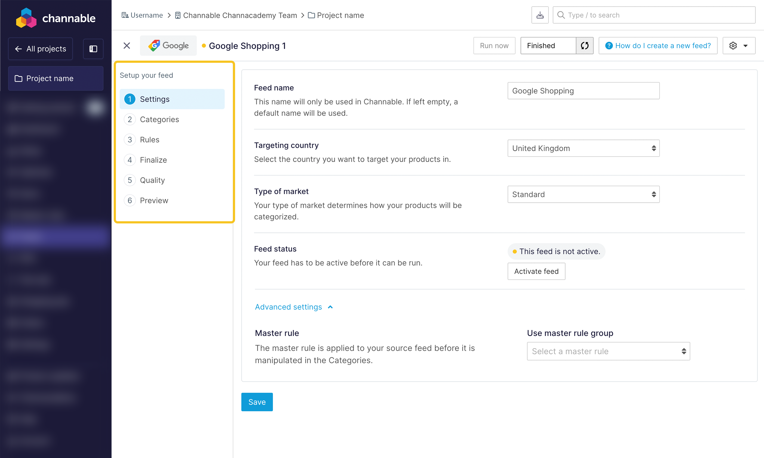The image size is (764, 458).
Task: Click the download icon next to search
Action: click(540, 15)
